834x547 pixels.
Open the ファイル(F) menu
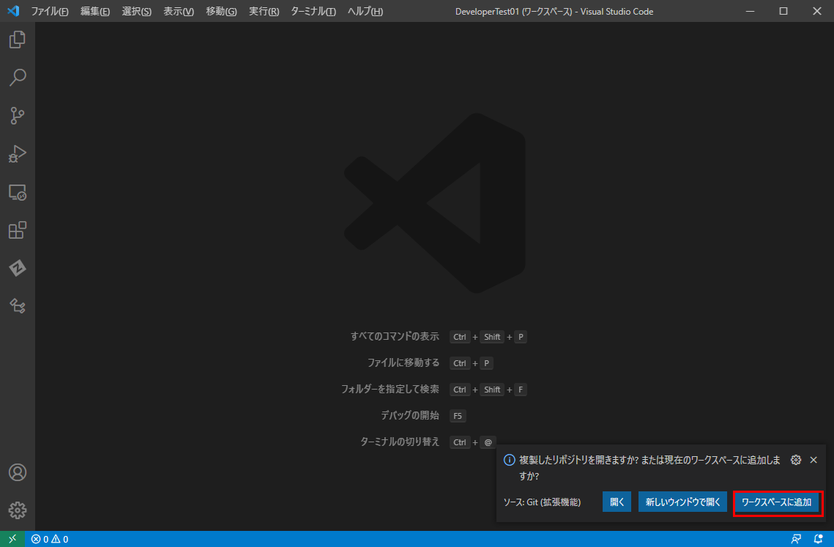[50, 11]
